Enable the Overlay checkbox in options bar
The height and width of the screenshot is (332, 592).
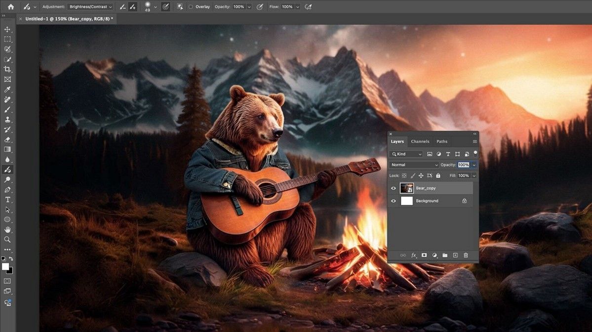191,6
